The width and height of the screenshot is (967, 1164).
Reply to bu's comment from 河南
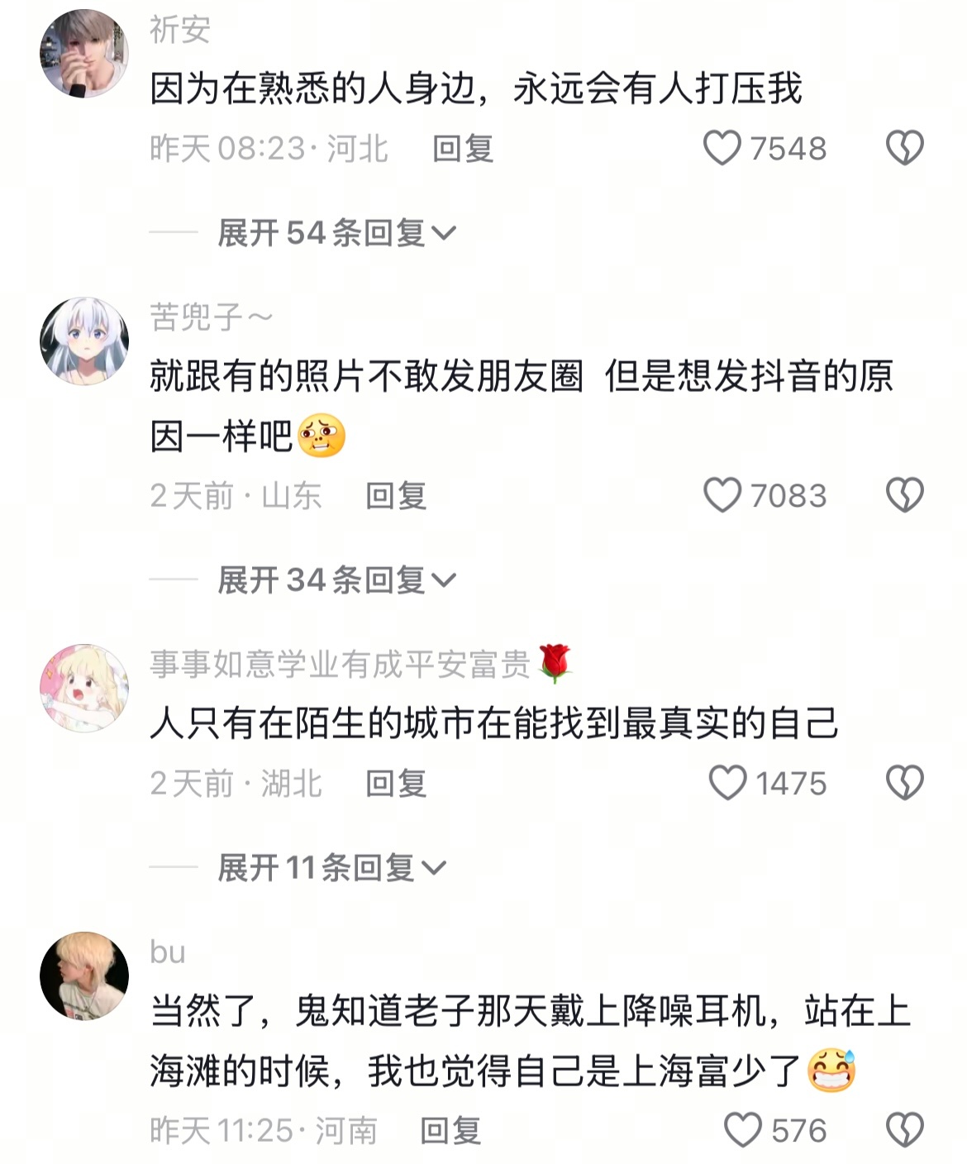pos(450,1130)
